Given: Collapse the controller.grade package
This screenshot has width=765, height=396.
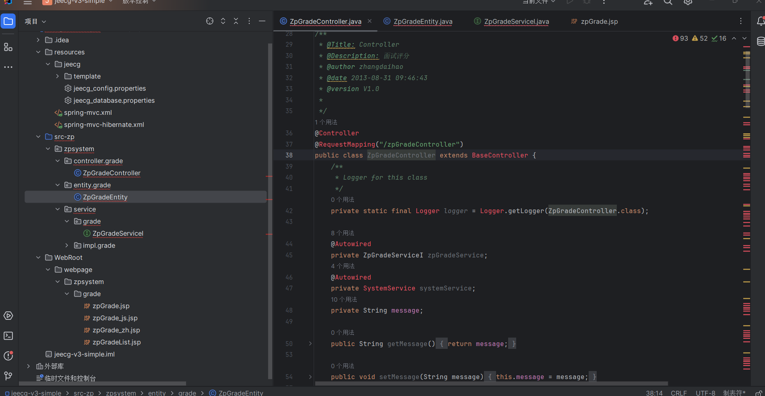Looking at the screenshot, I should pos(58,161).
